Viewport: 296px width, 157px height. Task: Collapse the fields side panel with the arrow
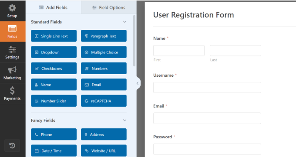tap(138, 83)
